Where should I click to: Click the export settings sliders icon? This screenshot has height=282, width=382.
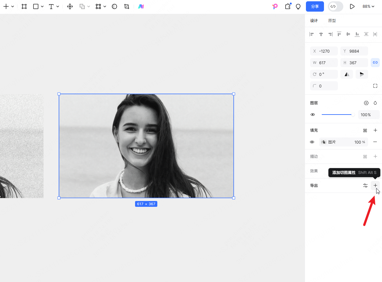click(x=365, y=186)
